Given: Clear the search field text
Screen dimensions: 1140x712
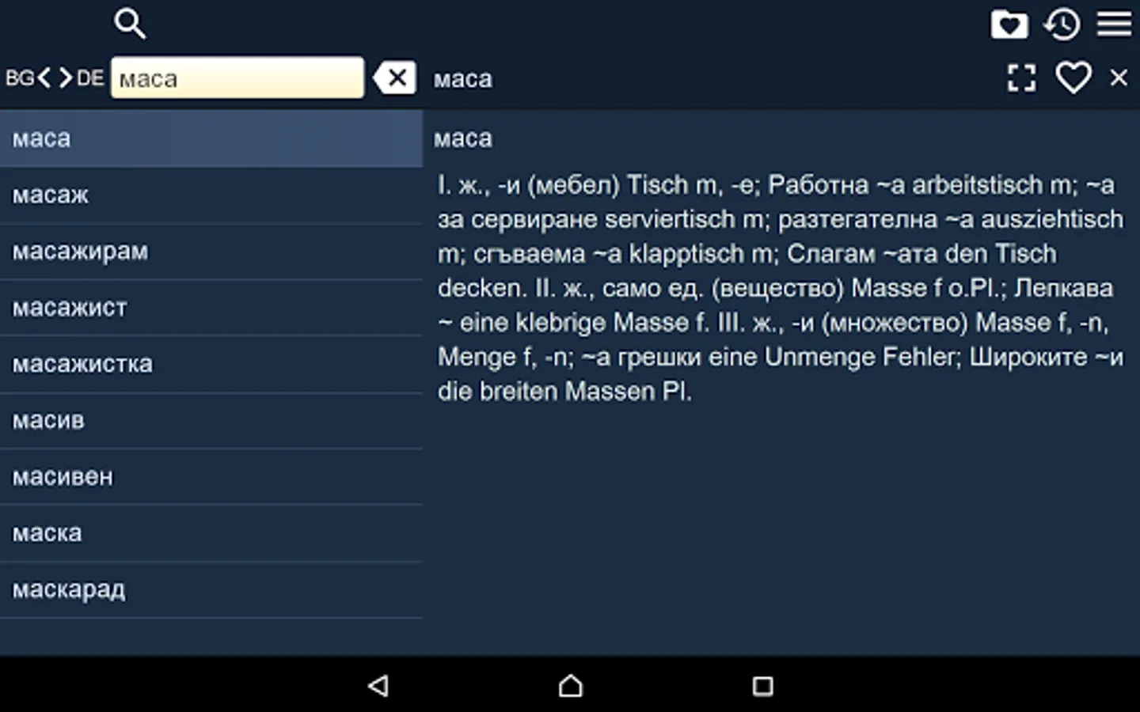Looking at the screenshot, I should 395,78.
